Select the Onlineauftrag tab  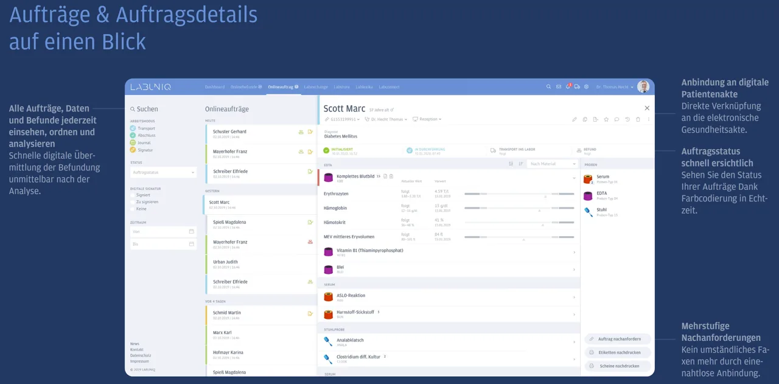coord(283,87)
